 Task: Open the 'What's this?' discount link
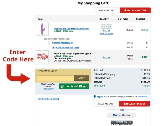[48, 89]
